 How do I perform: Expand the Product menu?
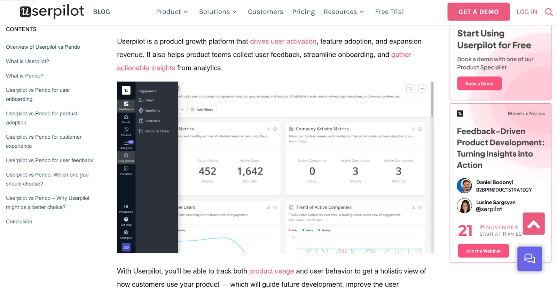(172, 12)
